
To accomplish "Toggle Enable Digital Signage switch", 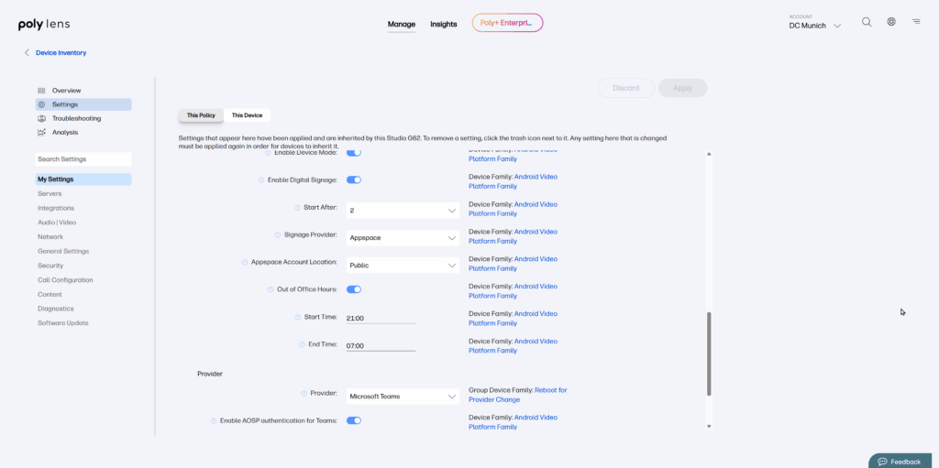I will coord(353,180).
